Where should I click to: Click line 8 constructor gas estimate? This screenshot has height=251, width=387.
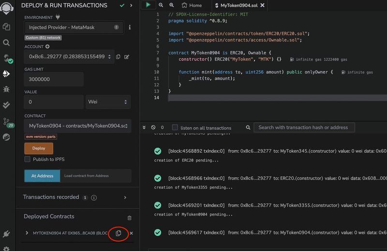point(319,59)
